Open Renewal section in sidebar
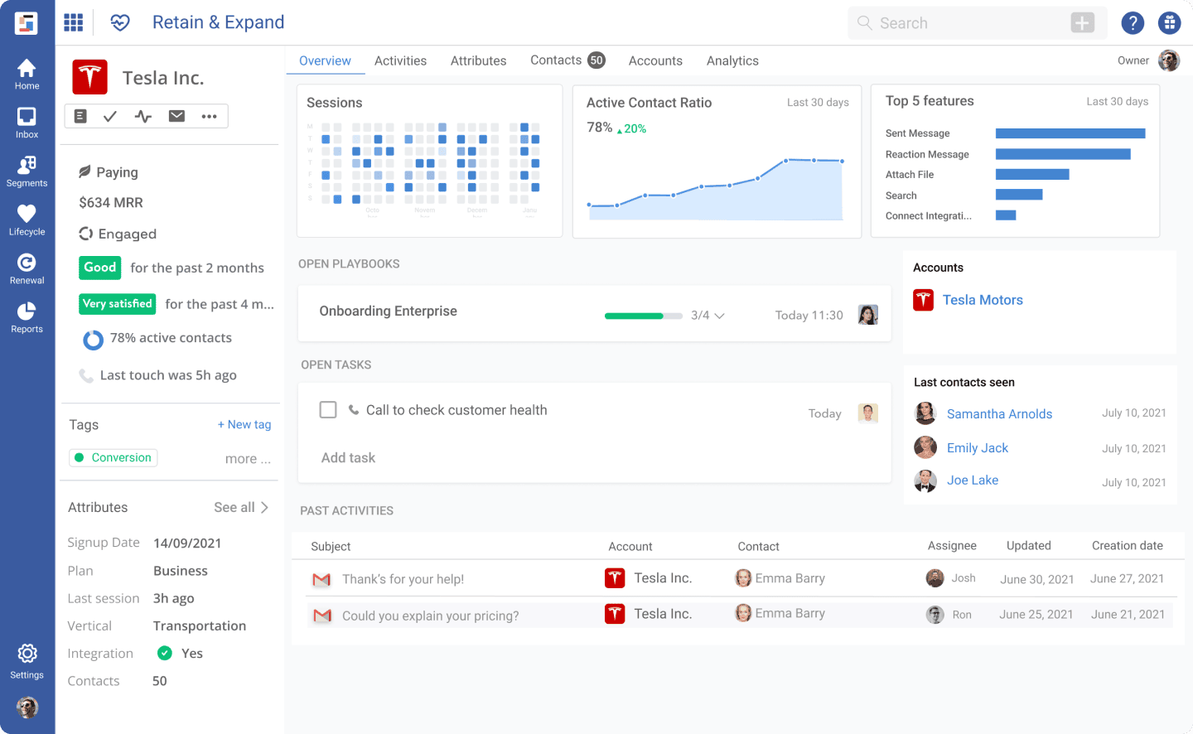Viewport: 1193px width, 734px height. click(x=27, y=268)
